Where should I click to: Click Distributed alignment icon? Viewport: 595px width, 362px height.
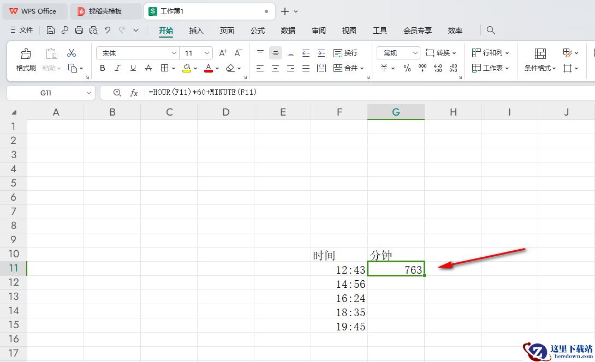(x=322, y=68)
